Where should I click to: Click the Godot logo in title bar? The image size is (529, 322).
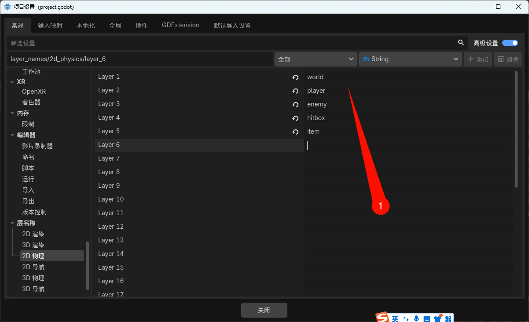pyautogui.click(x=7, y=7)
